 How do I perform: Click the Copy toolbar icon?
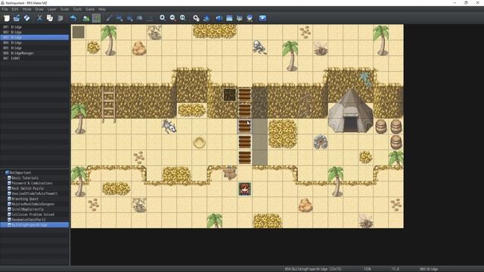coord(50,18)
